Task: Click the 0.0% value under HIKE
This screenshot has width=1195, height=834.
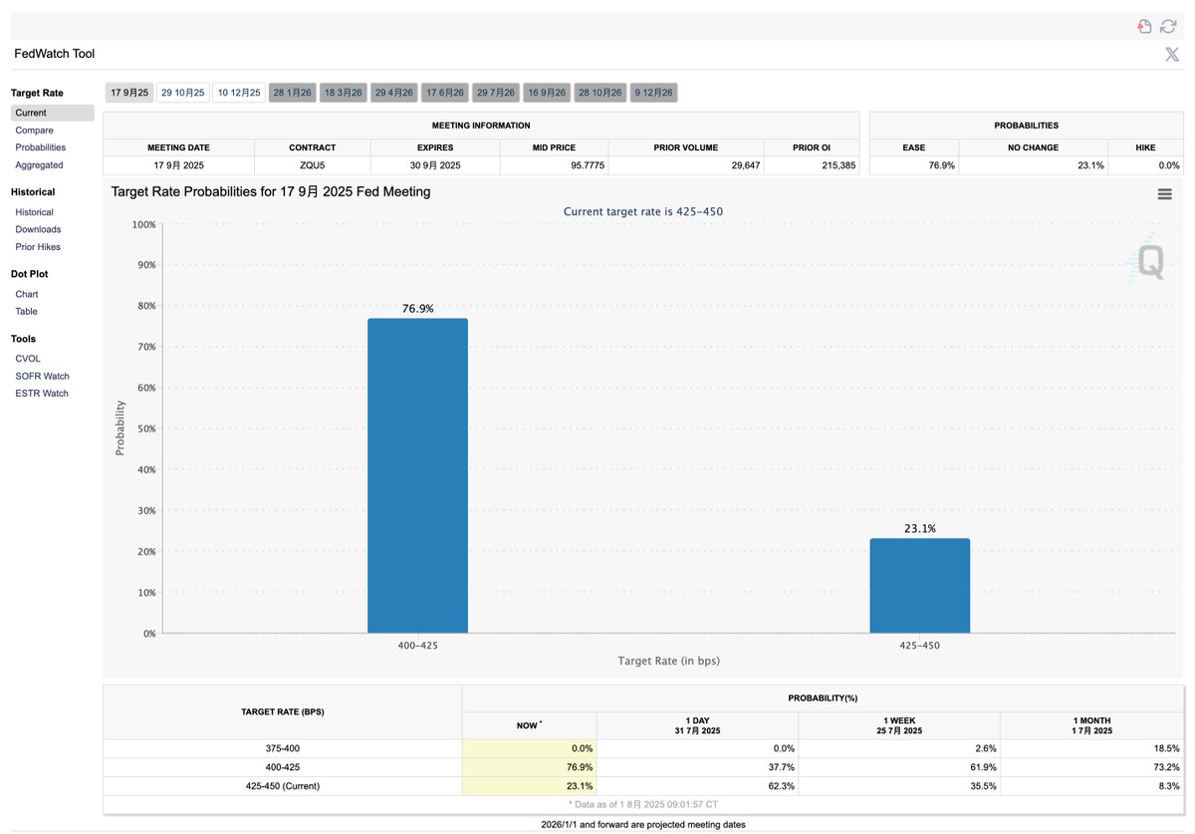Action: [1168, 165]
